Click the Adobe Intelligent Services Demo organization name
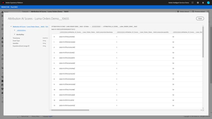Screen dimensions: 212x119 pos(178,3)
